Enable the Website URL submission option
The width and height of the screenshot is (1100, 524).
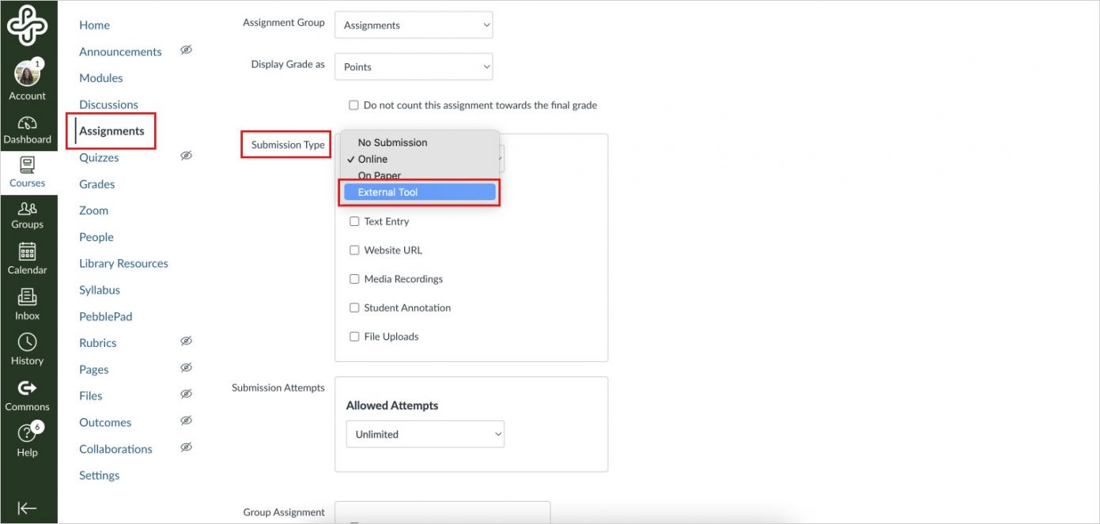(x=354, y=250)
